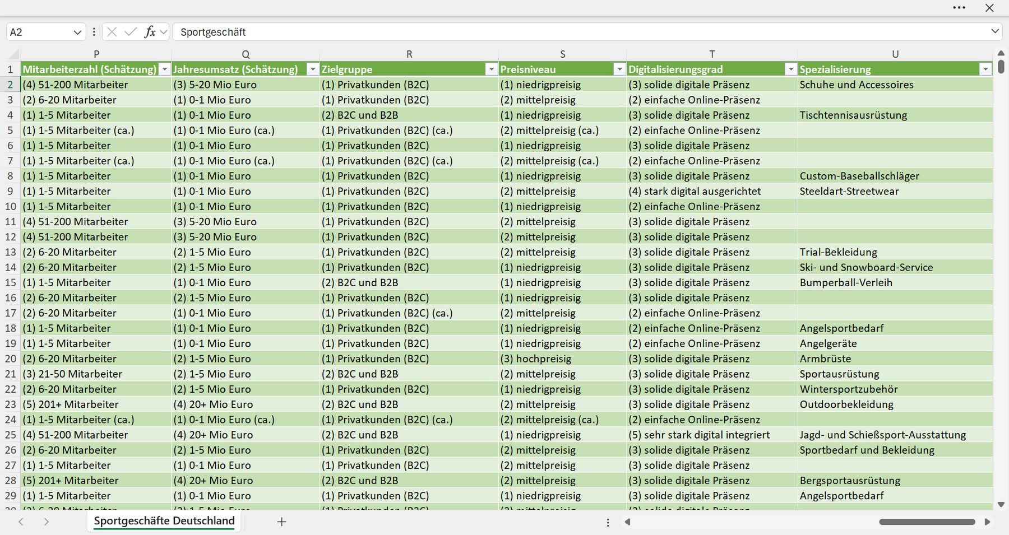
Task: Click cell 'Tischtennisausrüstung'
Action: tap(895, 115)
